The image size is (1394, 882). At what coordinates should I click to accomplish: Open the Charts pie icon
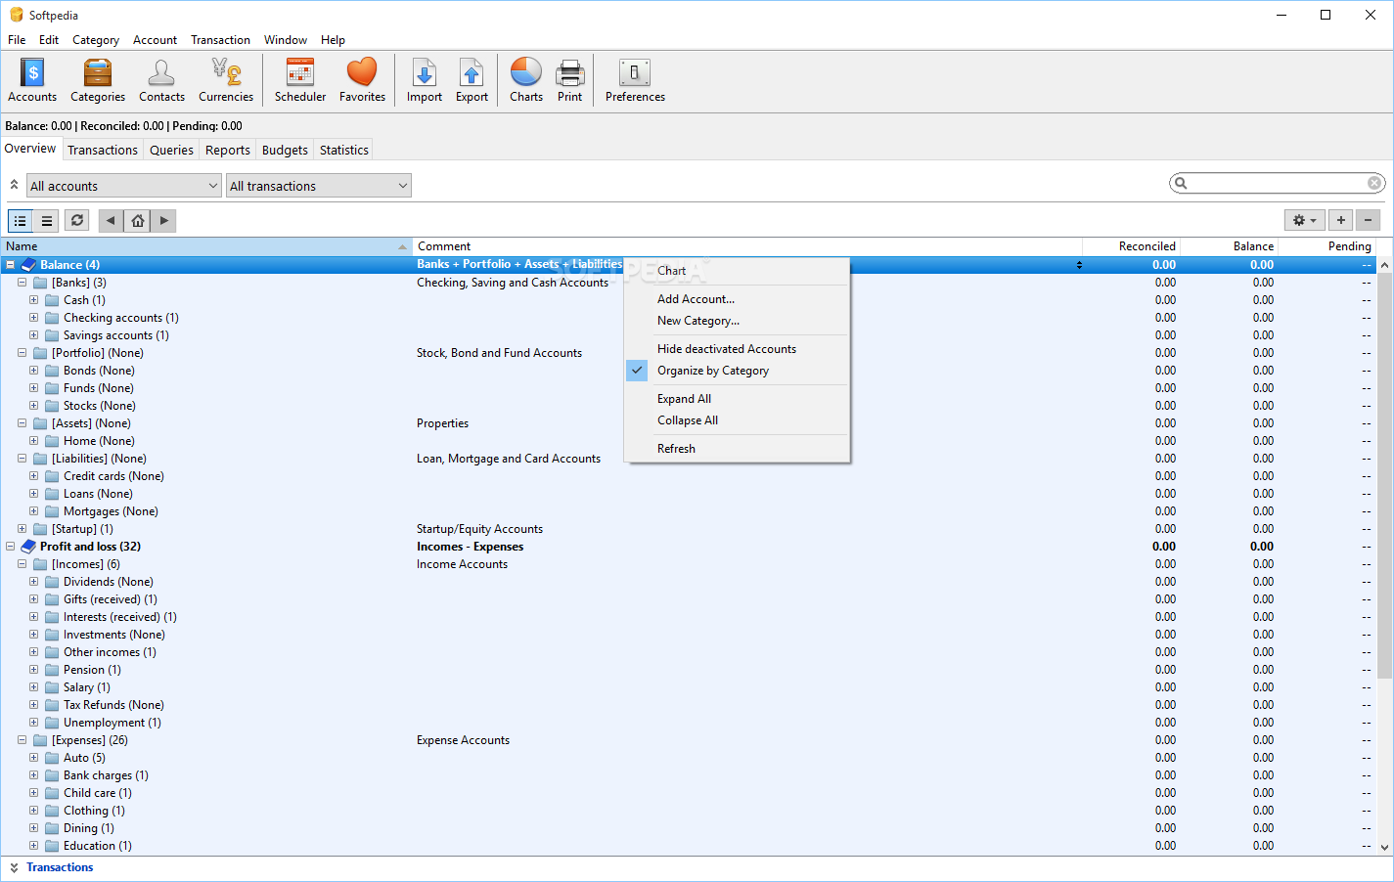(526, 80)
